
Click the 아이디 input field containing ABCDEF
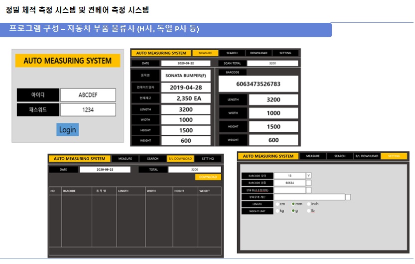[88, 95]
